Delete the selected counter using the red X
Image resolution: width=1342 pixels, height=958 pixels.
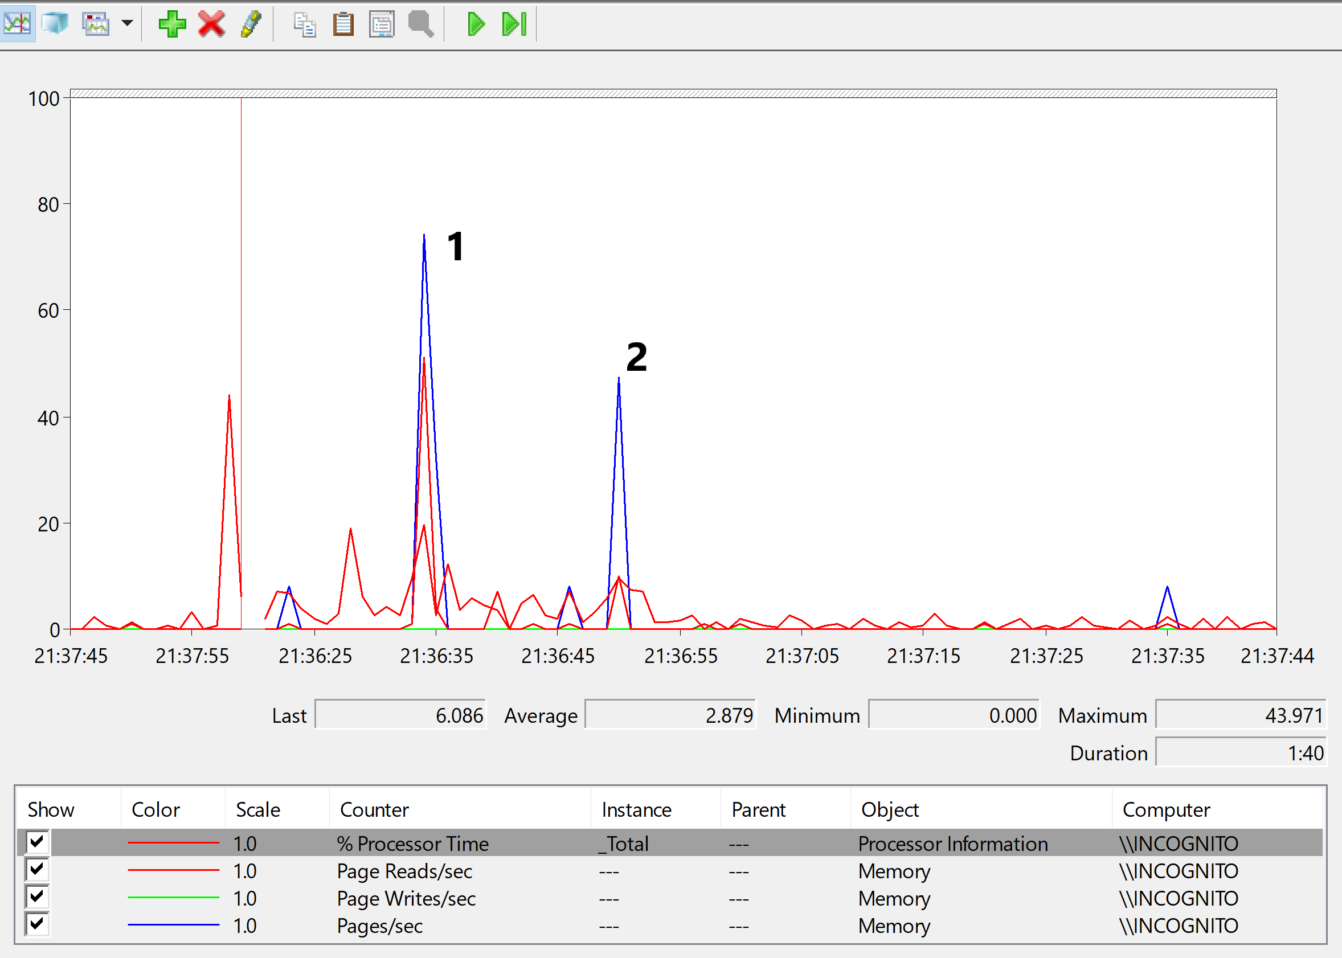212,24
